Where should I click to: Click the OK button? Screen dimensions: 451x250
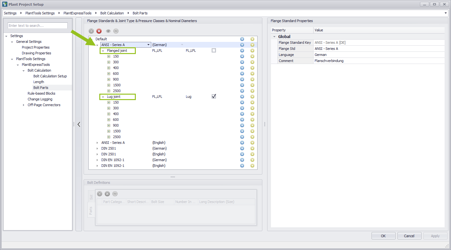[x=383, y=236]
